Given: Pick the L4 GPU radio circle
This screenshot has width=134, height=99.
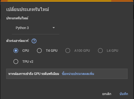Looking at the screenshot, I should click(x=100, y=50).
